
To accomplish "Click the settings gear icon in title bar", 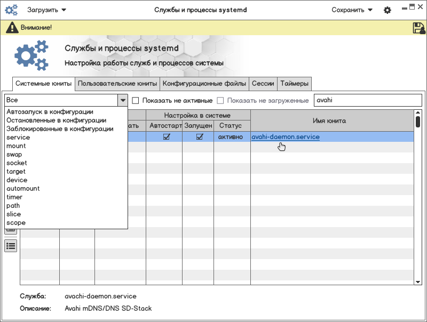I will pyautogui.click(x=388, y=10).
